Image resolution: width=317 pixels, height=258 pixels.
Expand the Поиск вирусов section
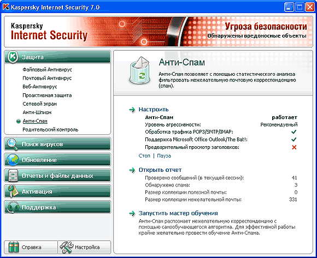coord(57,144)
